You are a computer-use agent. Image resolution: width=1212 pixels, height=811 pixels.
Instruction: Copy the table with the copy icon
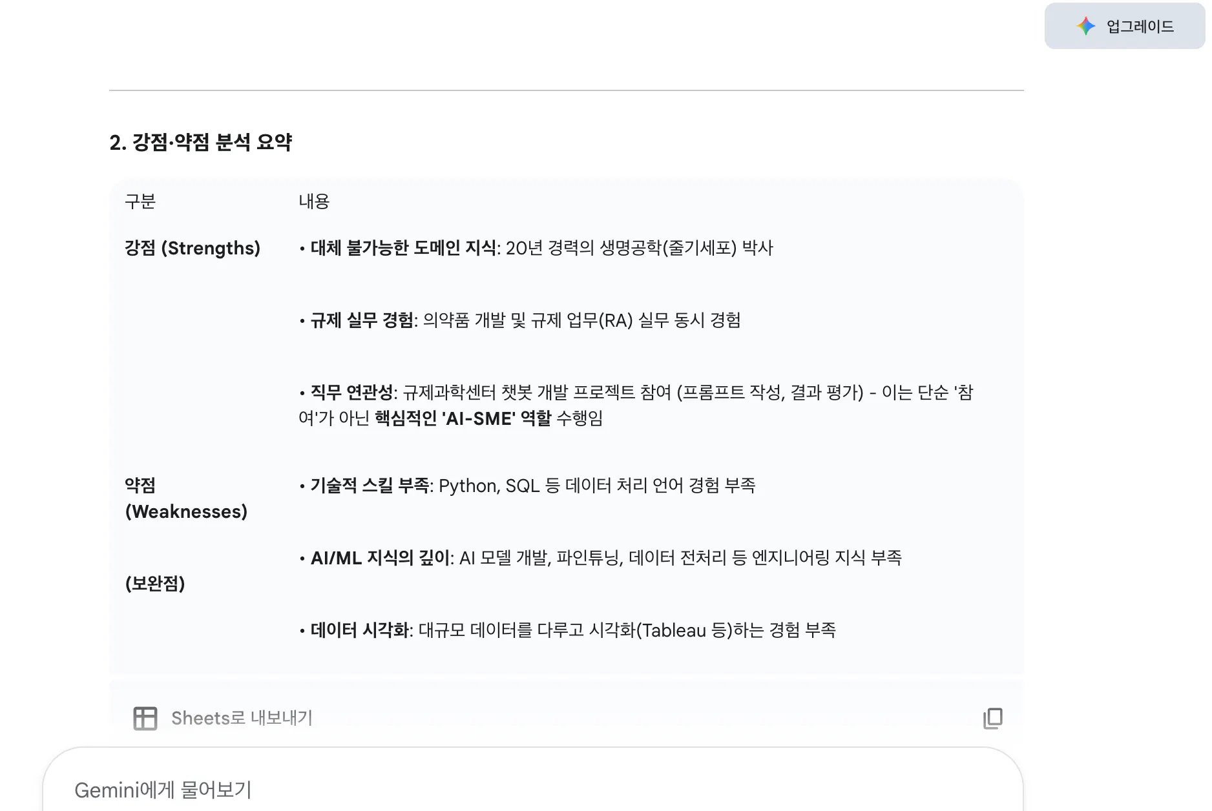[993, 718]
